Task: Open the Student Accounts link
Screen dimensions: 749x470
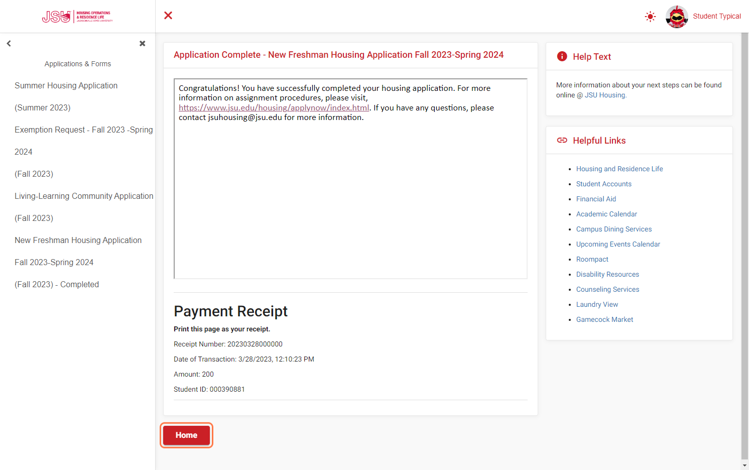Action: tap(604, 184)
